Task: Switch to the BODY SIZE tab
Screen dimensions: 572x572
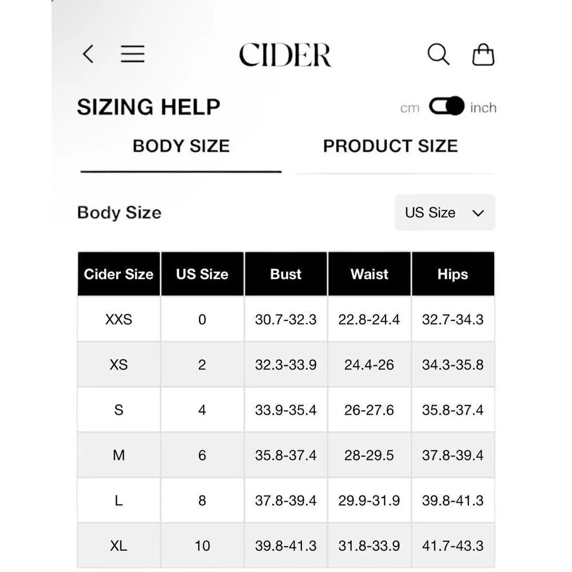Action: [181, 146]
